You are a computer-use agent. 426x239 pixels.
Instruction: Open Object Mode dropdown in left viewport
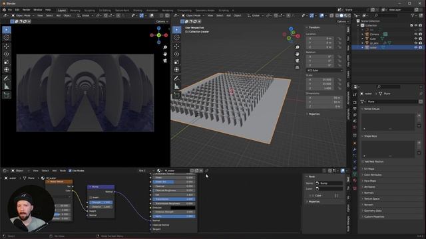23,16
